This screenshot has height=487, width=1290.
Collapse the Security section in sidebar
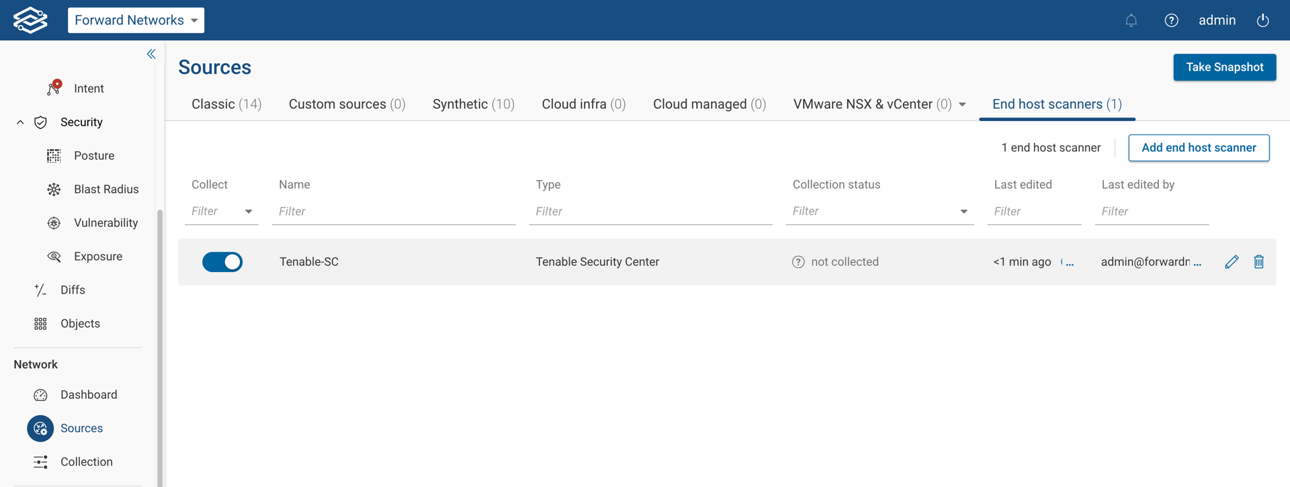[x=20, y=122]
